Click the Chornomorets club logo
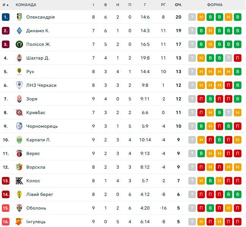246x227 pixels. 19,126
